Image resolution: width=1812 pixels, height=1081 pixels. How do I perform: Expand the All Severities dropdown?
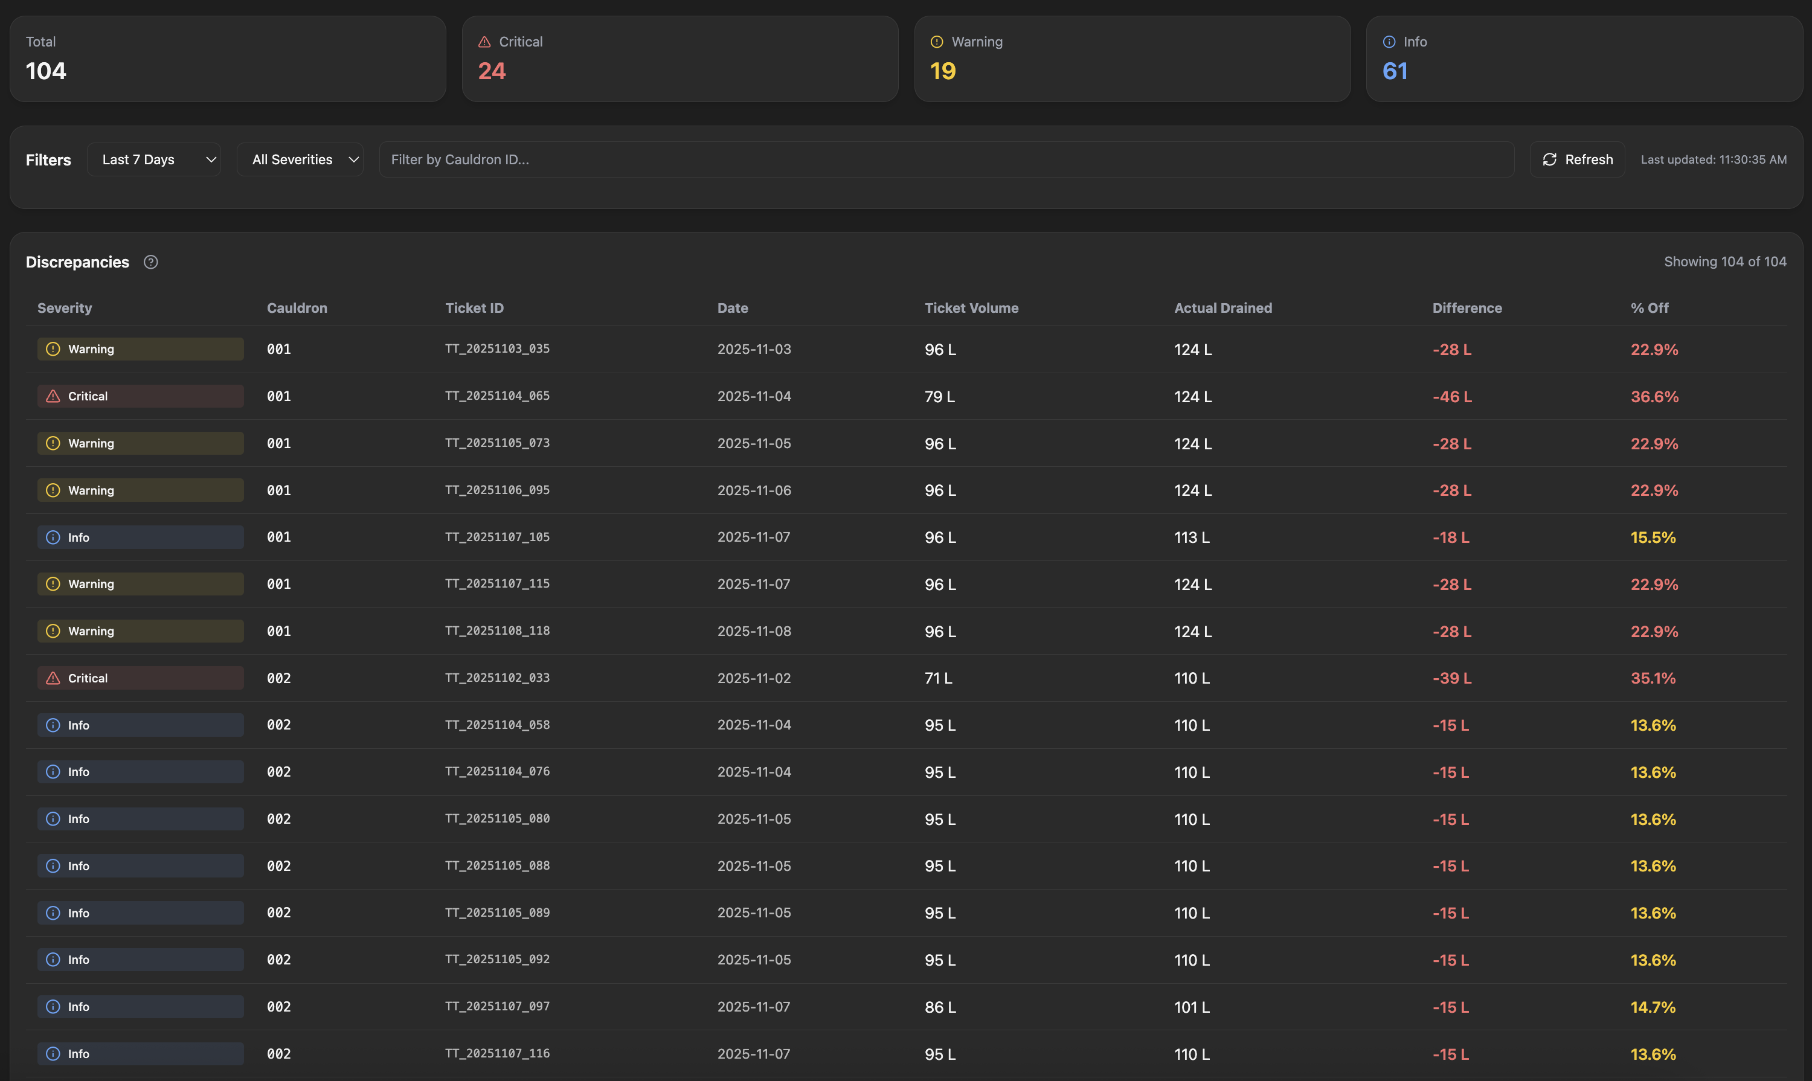point(292,159)
